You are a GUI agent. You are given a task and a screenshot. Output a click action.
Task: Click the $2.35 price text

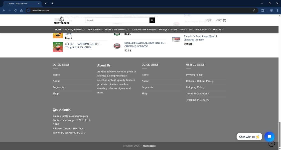[x=128, y=51]
